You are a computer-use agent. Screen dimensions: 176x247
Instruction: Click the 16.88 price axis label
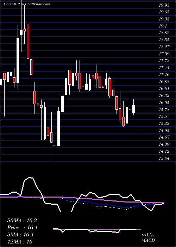pyautogui.click(x=164, y=82)
